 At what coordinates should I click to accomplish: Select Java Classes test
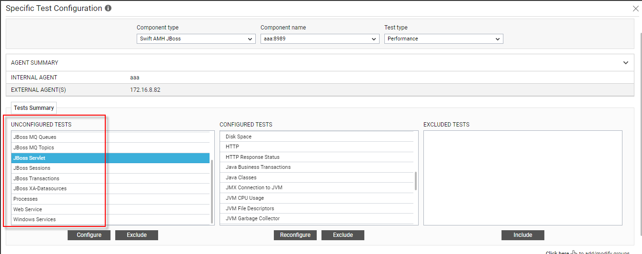(317, 177)
